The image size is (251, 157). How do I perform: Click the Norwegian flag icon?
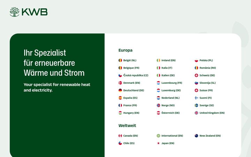(158, 105)
